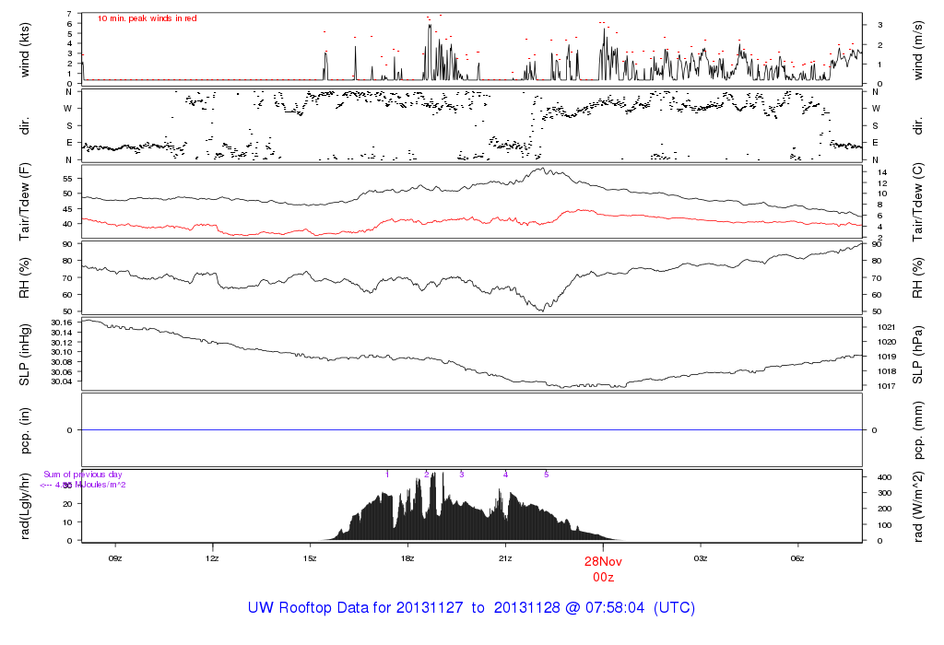Click the 'rad(Lgly/hr)' axis label

[x=25, y=506]
